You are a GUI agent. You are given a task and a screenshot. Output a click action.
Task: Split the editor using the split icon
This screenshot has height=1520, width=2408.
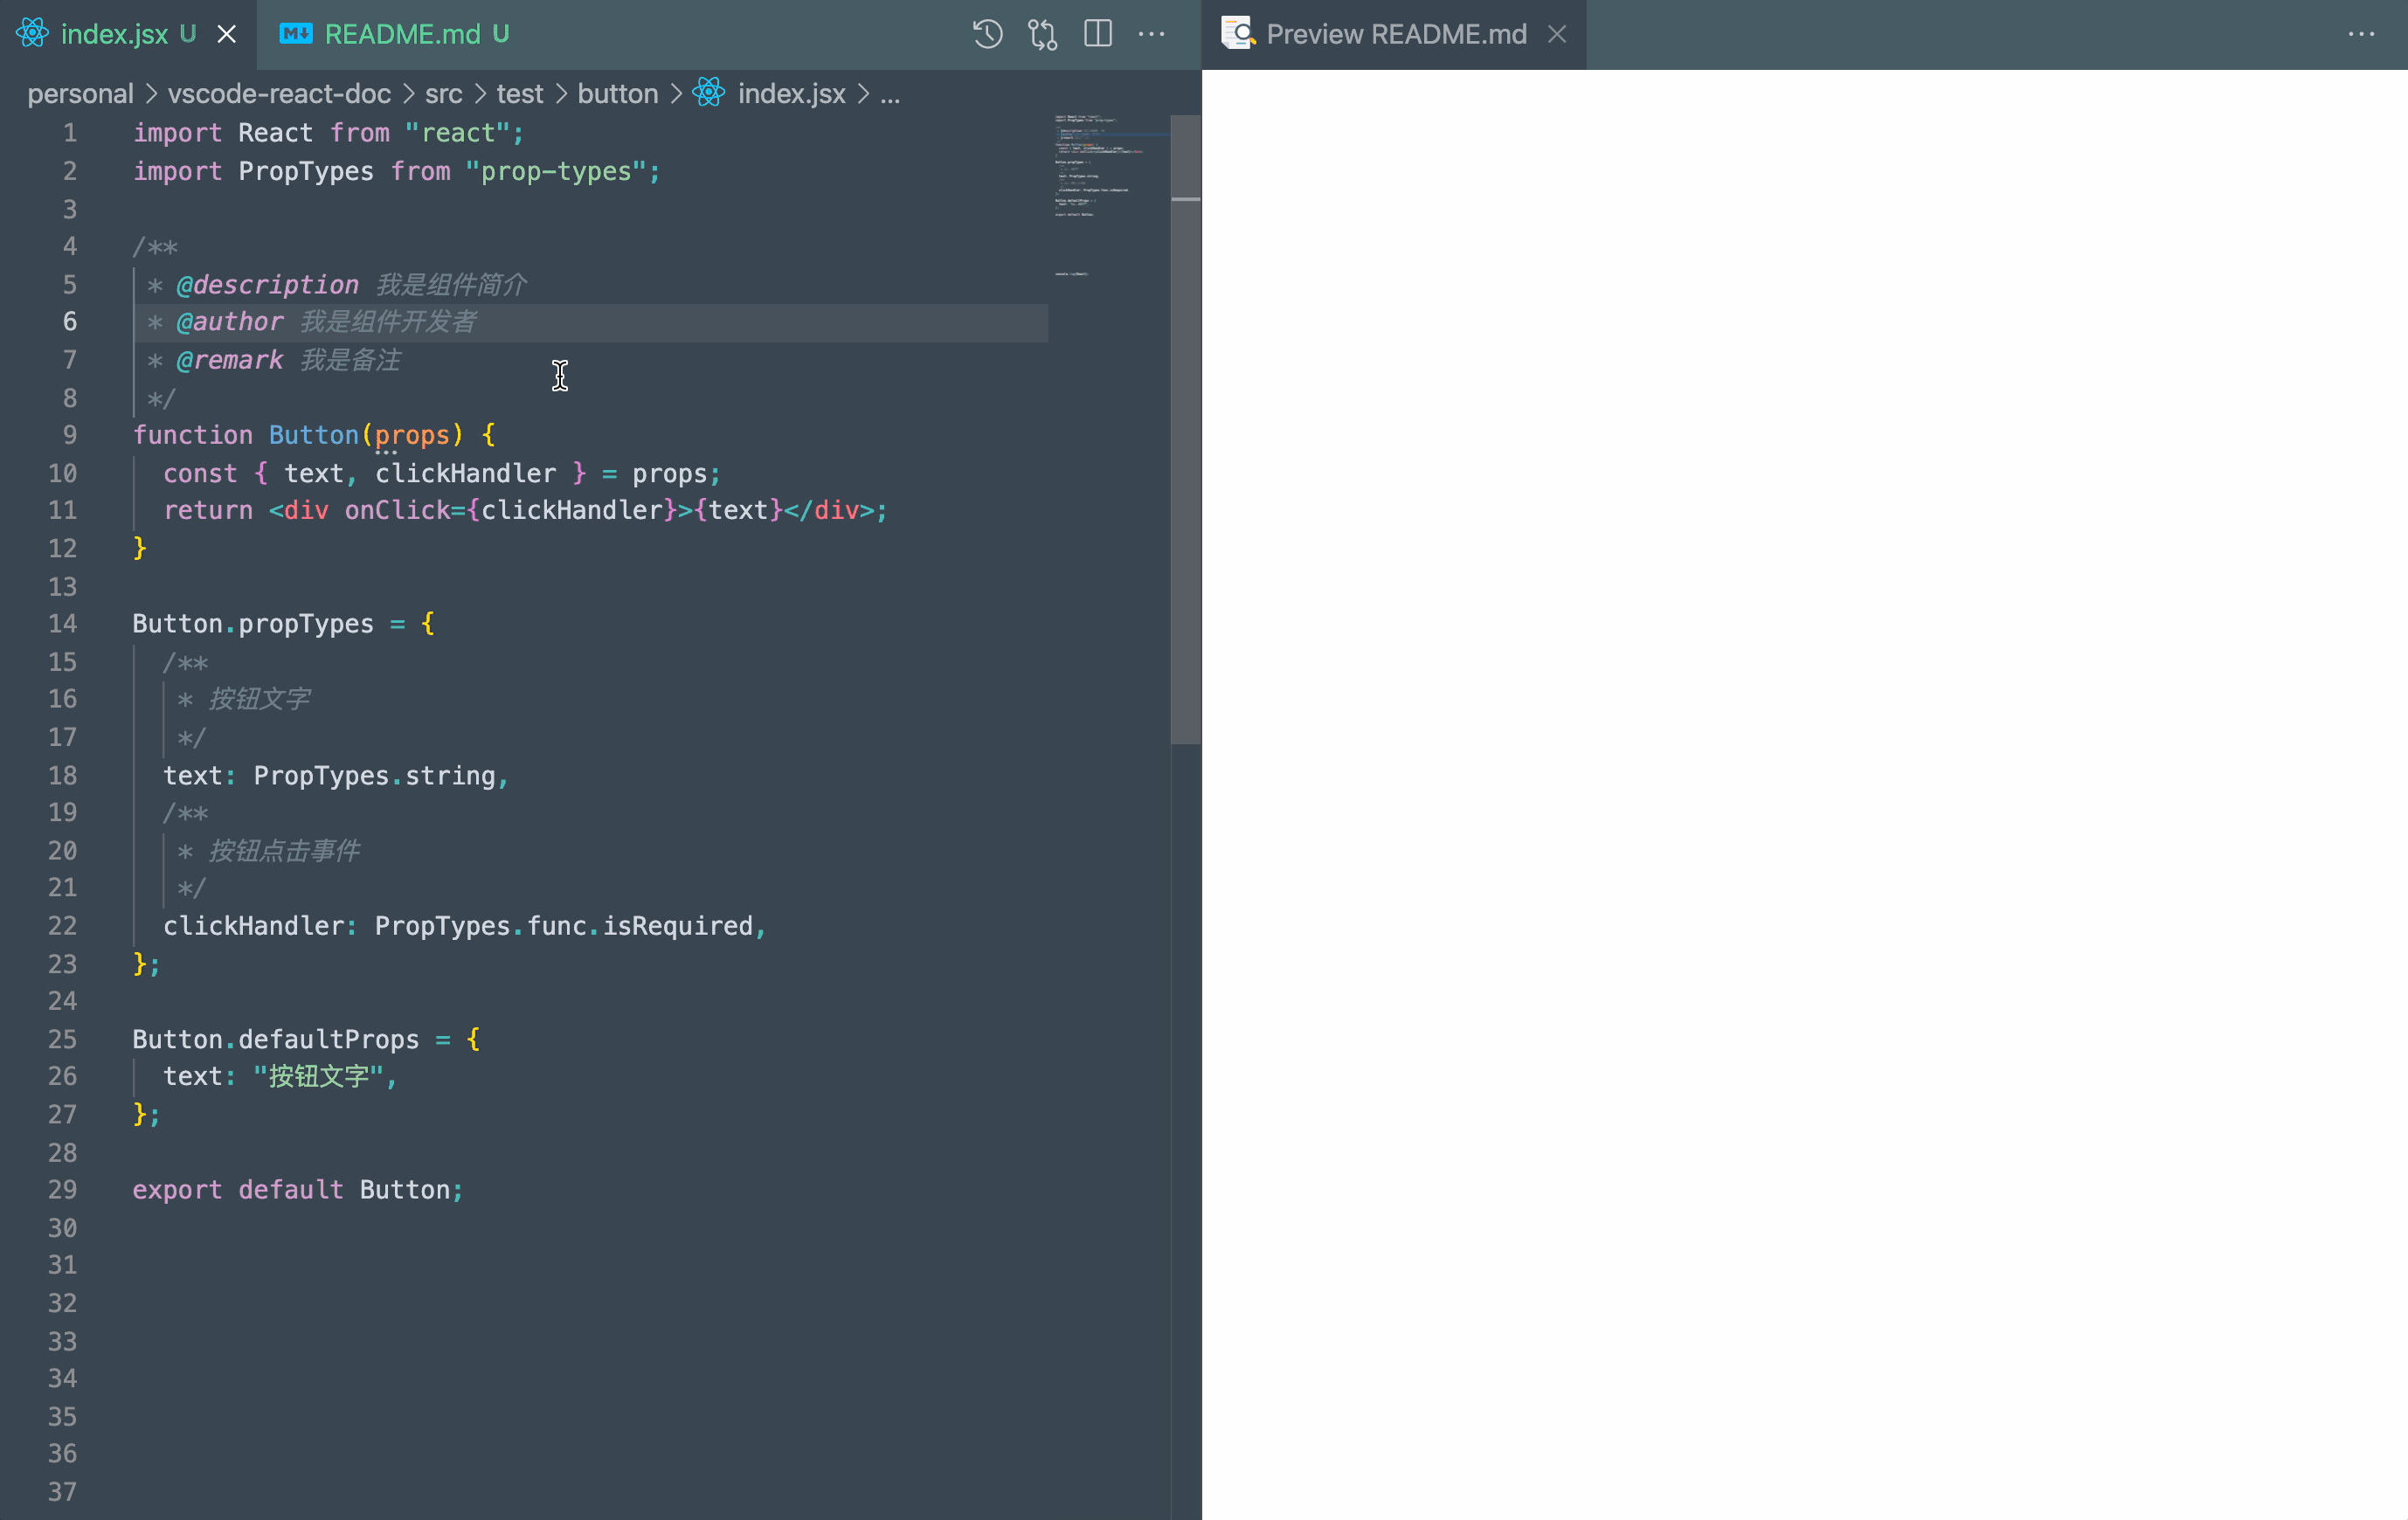click(1096, 33)
